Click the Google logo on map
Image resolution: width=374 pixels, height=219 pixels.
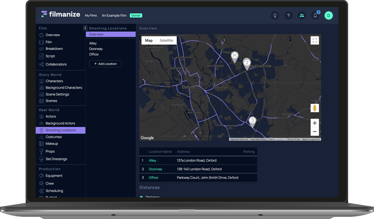click(x=147, y=138)
